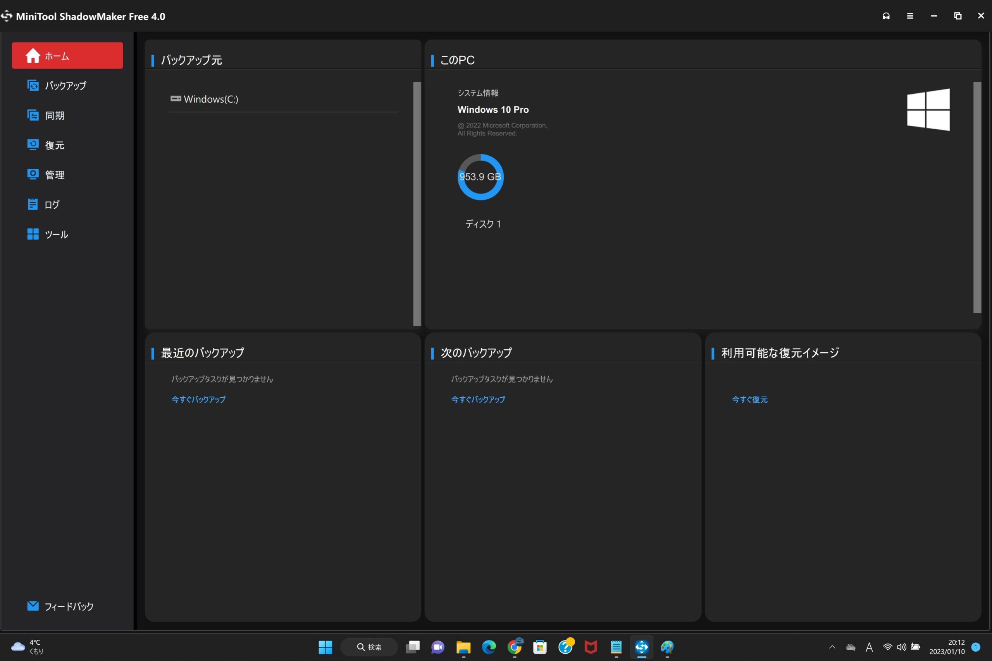Click the バックアップ元 panel scrollbar
Screen dimensions: 992x661
417,204
